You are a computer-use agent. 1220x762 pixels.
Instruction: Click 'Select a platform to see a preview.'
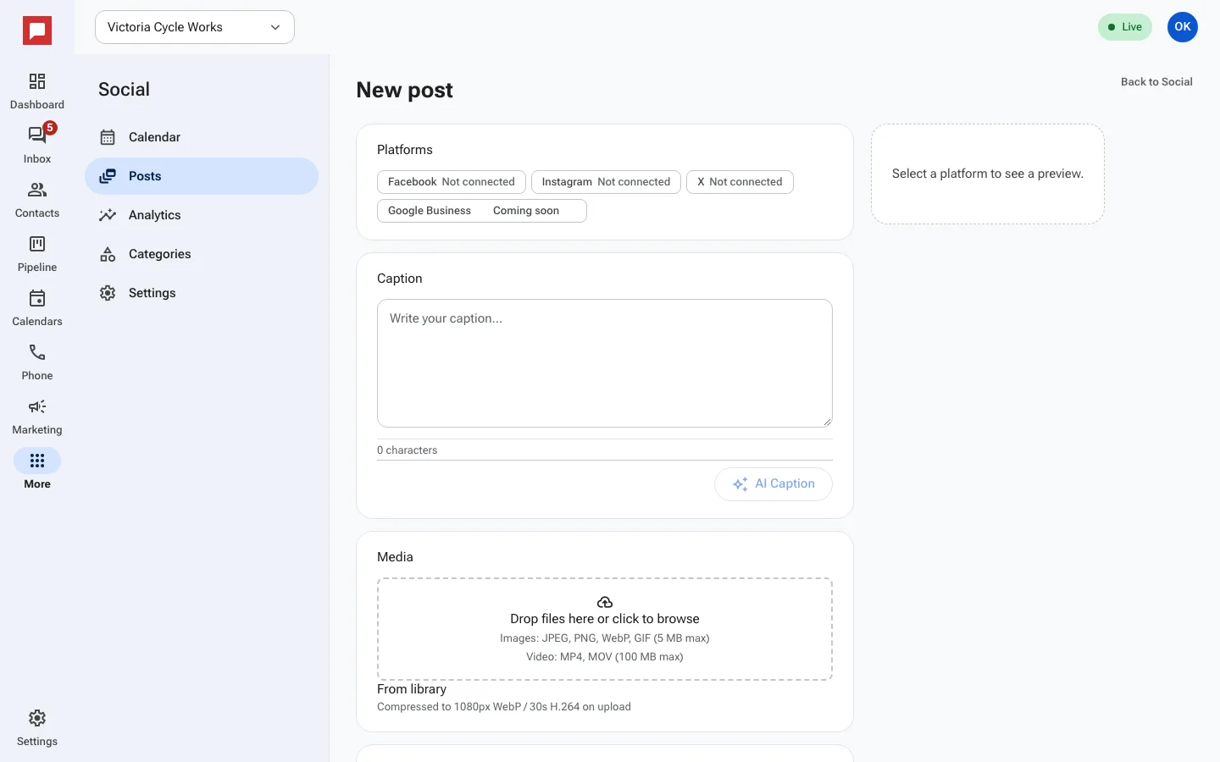click(x=988, y=174)
